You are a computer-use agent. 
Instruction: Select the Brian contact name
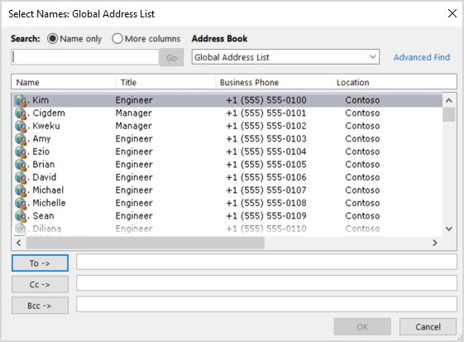tap(44, 164)
